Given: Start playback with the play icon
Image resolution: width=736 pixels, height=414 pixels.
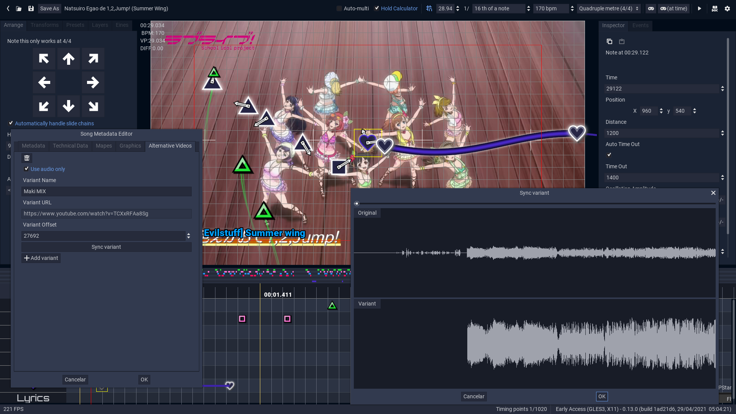Looking at the screenshot, I should pos(699,8).
